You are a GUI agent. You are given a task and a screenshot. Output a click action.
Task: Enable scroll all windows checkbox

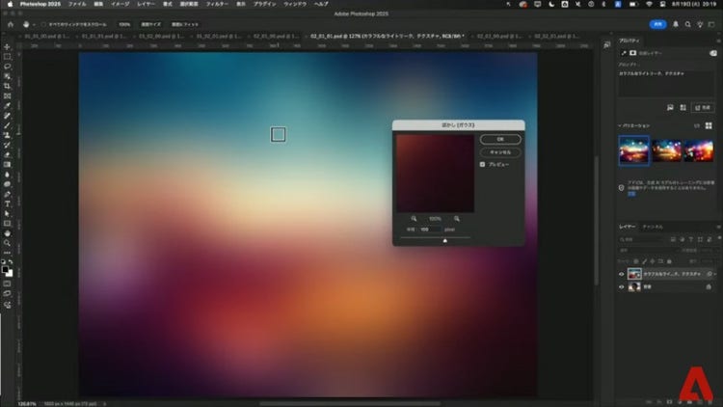point(44,24)
